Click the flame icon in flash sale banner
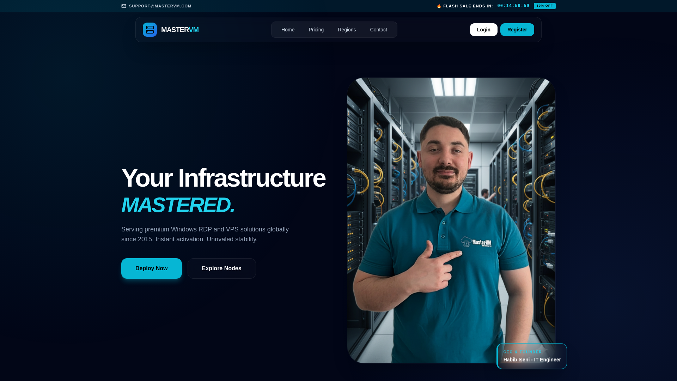 click(439, 6)
